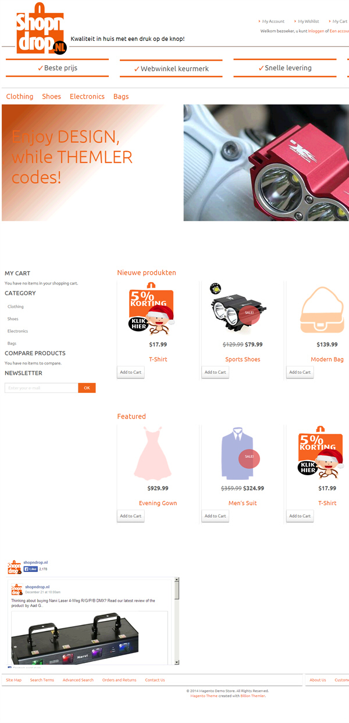Open the 5% korting T-Shirt image under Nieuwe produkten
The height and width of the screenshot is (723, 349).
(151, 308)
